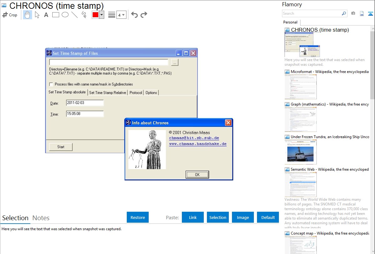Click Graph (mathematics) snapshot title

click(x=330, y=104)
